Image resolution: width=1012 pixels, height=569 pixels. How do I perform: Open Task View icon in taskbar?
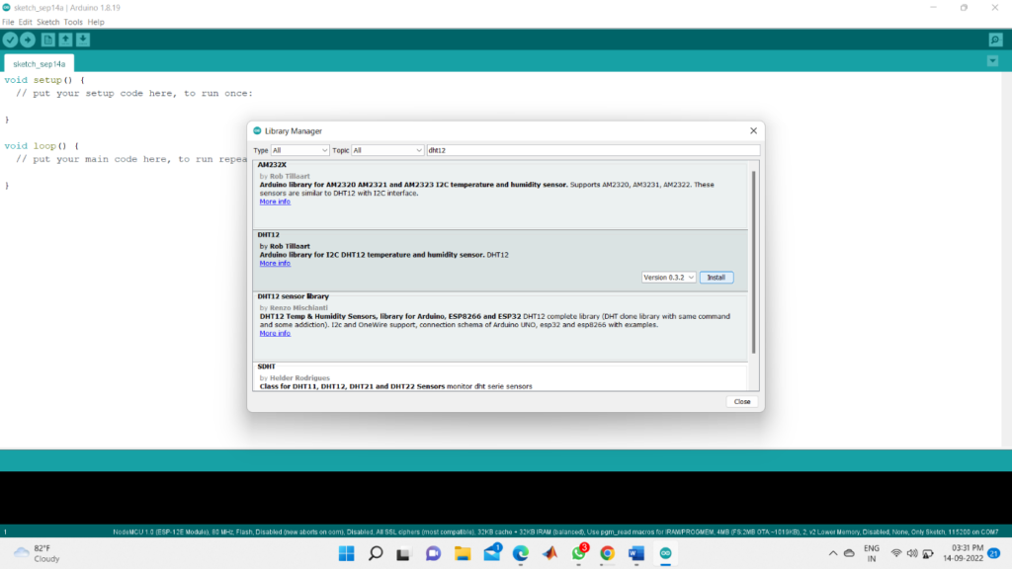click(x=404, y=553)
